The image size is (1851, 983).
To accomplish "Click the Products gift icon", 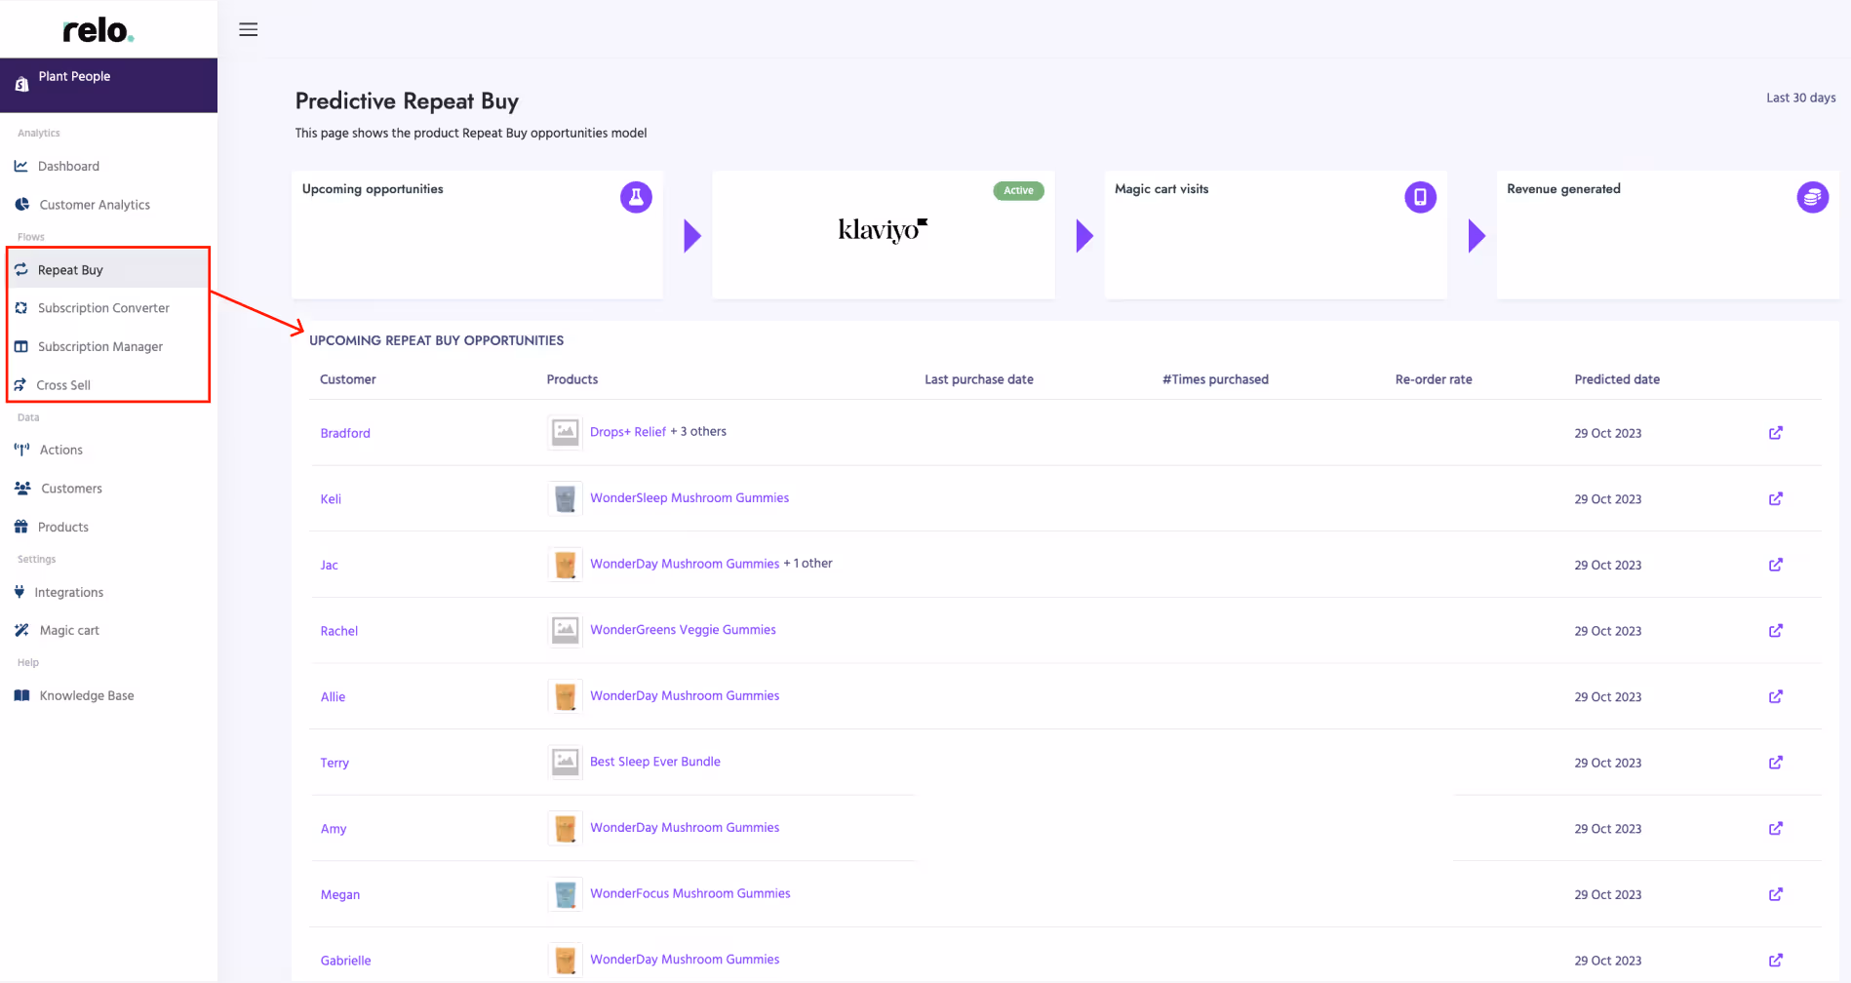I will [20, 527].
